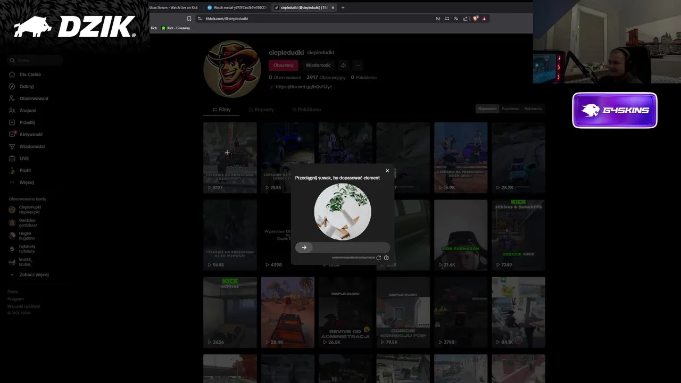
Task: Open the Brave Shields icon
Action: [476, 19]
